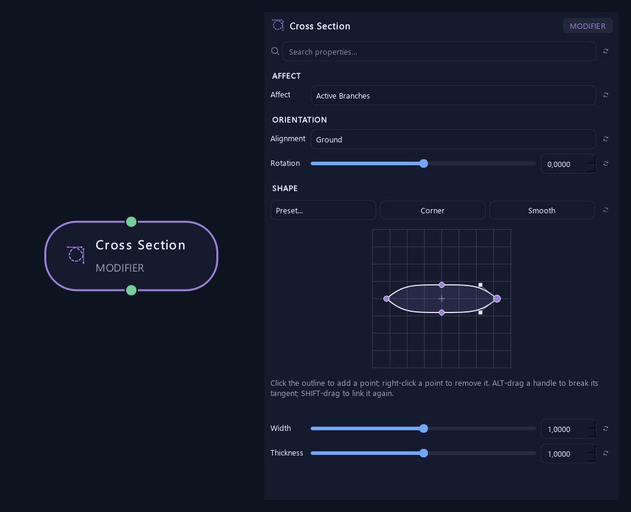Select the rightmost curve point
This screenshot has width=631, height=512.
497,299
